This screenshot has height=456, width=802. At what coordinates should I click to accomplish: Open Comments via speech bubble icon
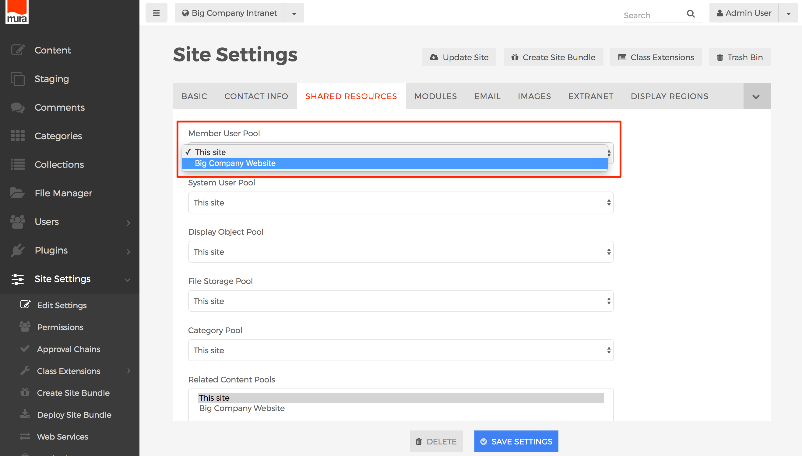coord(18,107)
